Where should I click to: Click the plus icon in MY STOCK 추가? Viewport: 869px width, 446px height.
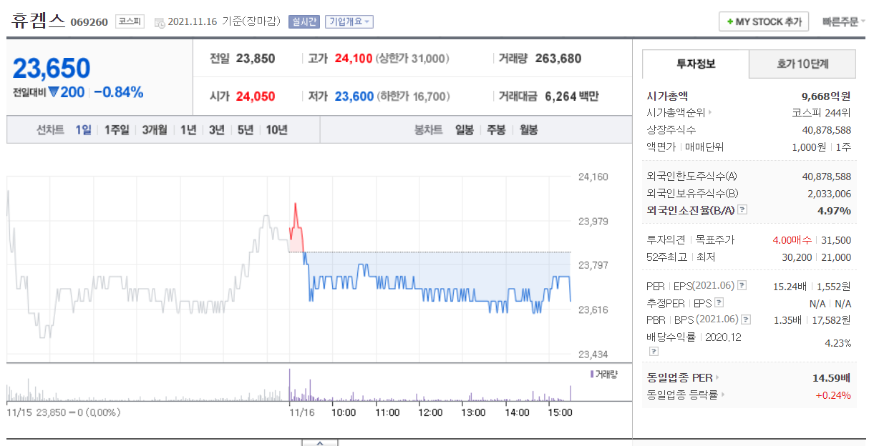[x=729, y=22]
